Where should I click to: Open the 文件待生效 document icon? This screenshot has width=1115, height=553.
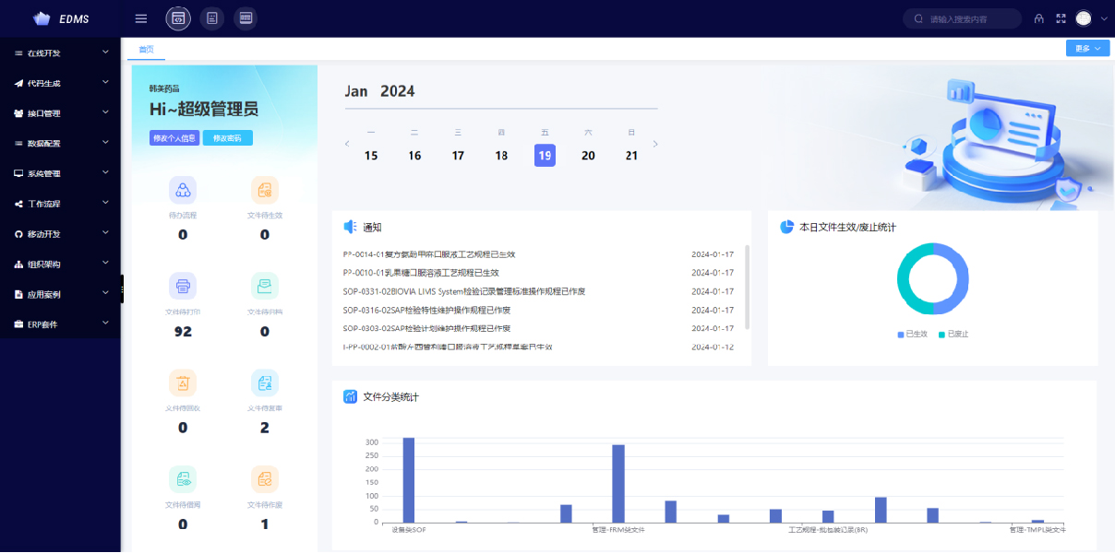pyautogui.click(x=265, y=190)
